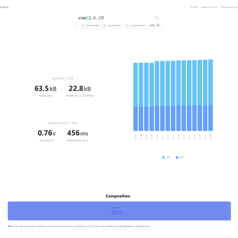
Task: Click the magnifier search icon
Action: pyautogui.click(x=156, y=18)
